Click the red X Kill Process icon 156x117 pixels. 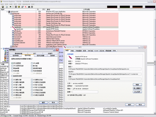pyautogui.click(x=25, y=7)
